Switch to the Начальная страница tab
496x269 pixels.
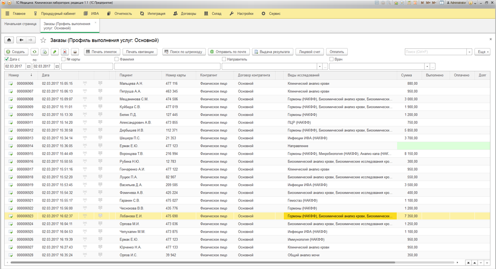[x=21, y=24]
